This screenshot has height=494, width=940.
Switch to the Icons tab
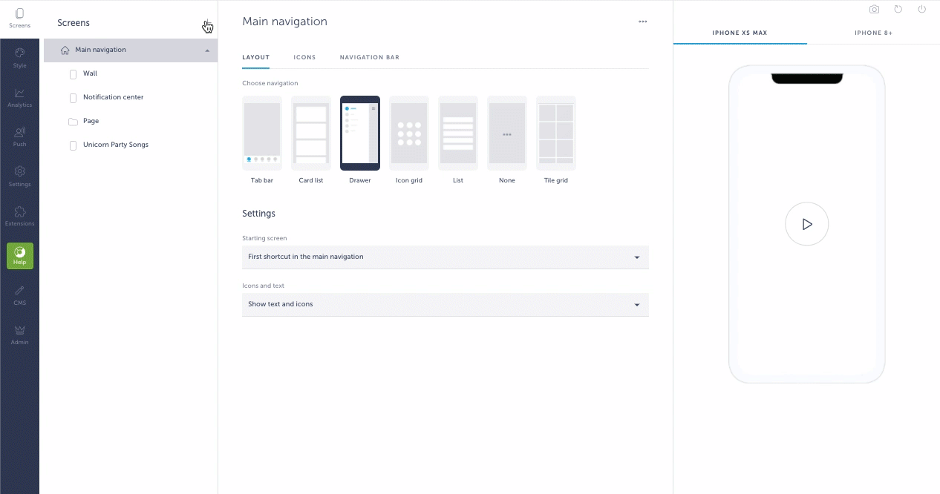[x=304, y=57]
